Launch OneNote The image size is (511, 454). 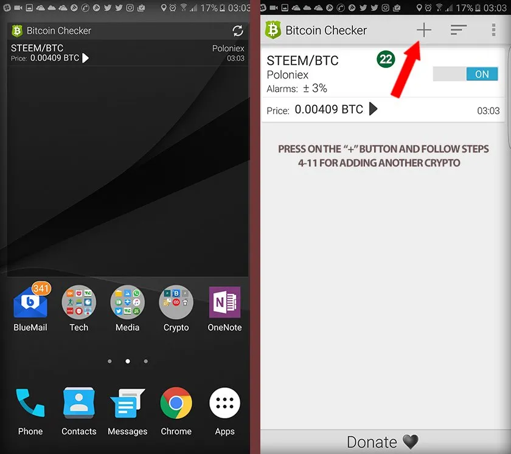pyautogui.click(x=224, y=308)
